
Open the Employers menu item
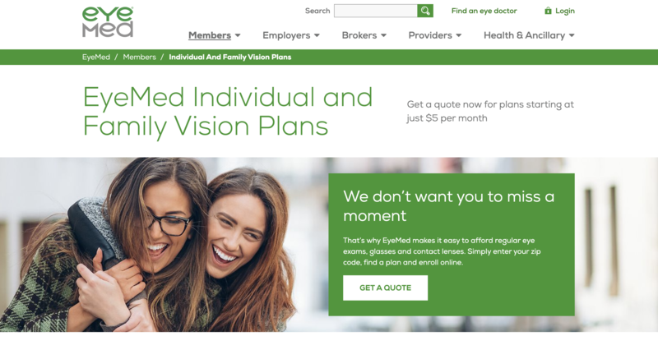[286, 35]
